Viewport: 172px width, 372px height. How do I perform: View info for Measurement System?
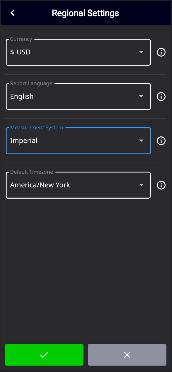click(x=161, y=141)
